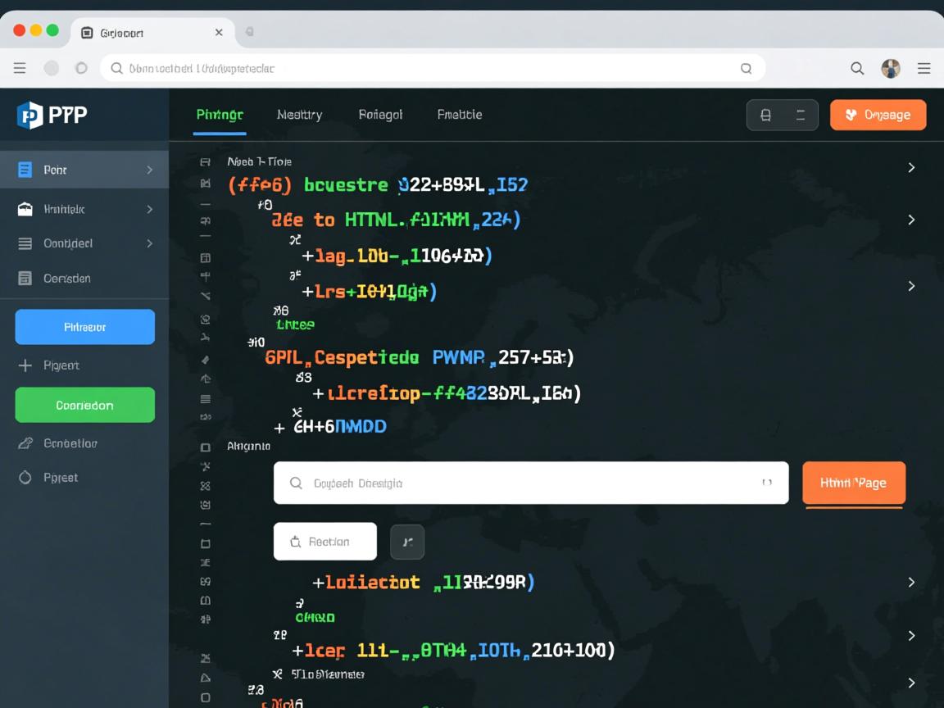944x708 pixels.
Task: Switch to the Neattry tab
Action: [299, 115]
